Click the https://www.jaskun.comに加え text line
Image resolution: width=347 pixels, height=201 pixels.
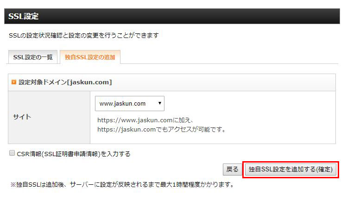(x=145, y=120)
